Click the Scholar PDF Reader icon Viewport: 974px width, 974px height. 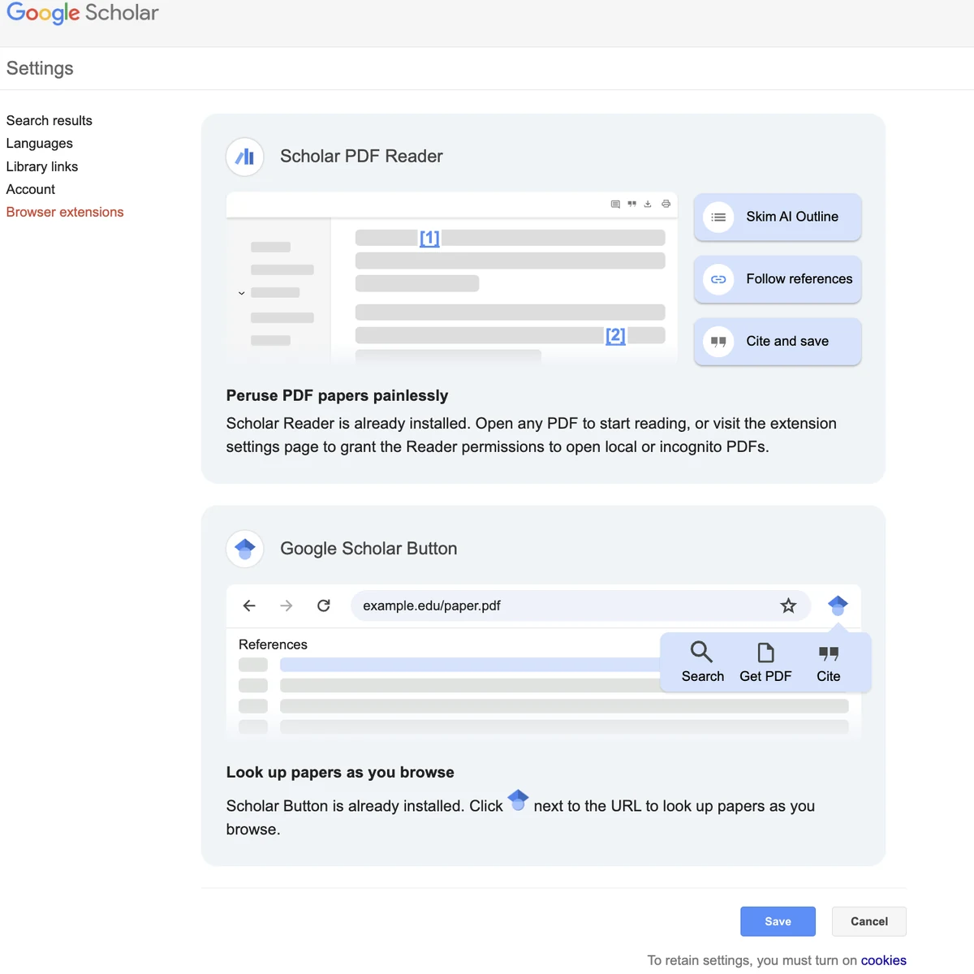click(x=245, y=157)
